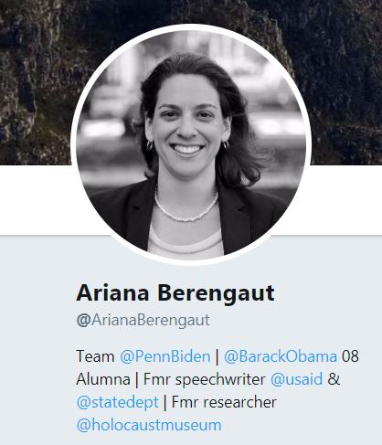Click the ampersand after @usaid
The width and height of the screenshot is (382, 445).
coord(334,379)
